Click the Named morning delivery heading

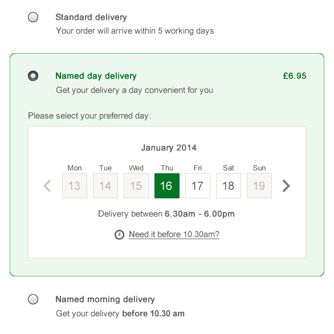[105, 299]
